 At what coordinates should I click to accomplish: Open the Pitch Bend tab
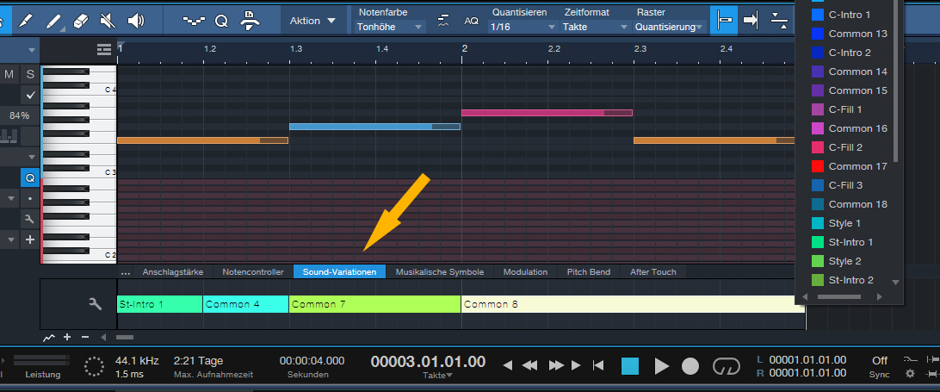tap(588, 271)
